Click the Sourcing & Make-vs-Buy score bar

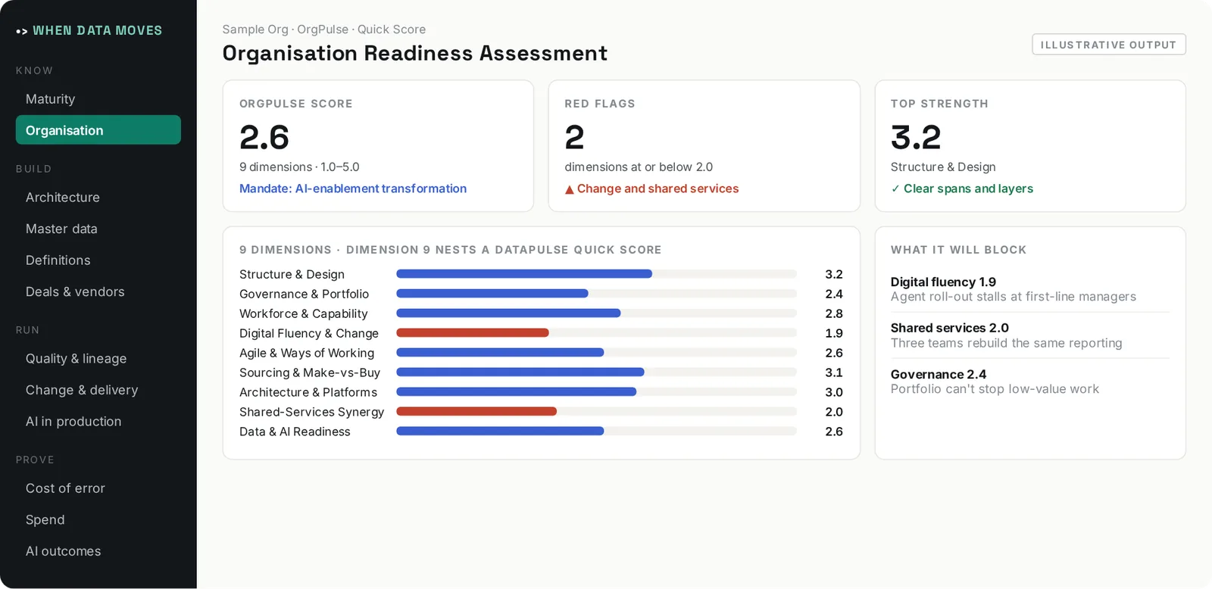coord(520,372)
